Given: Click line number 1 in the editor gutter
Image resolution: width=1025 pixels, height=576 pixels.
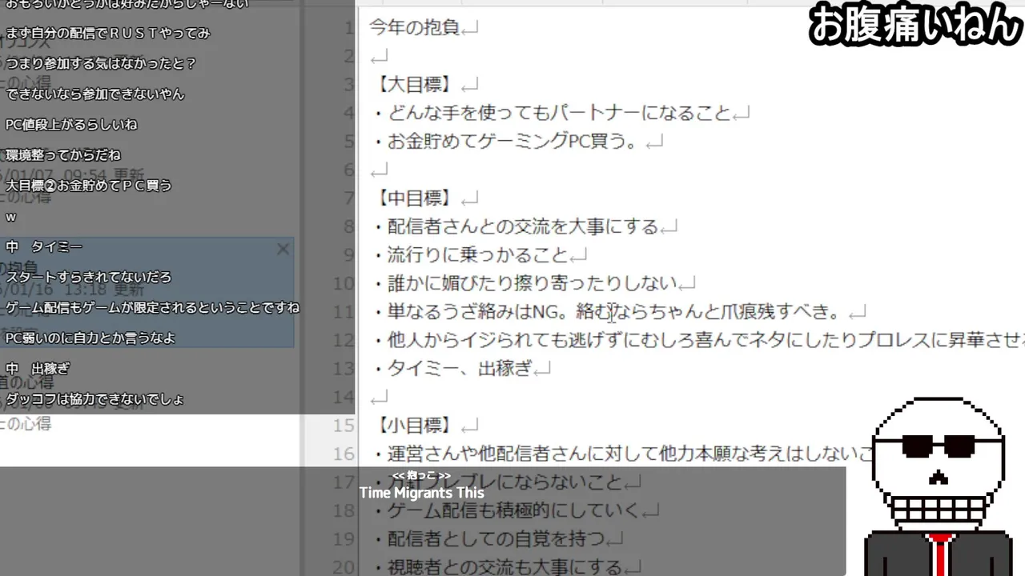Looking at the screenshot, I should point(348,28).
